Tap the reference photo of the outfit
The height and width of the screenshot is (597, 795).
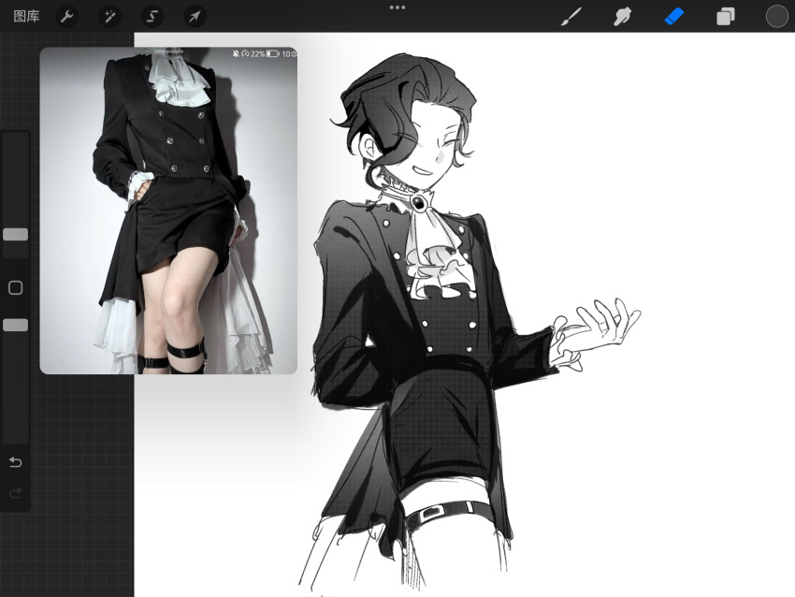[168, 211]
